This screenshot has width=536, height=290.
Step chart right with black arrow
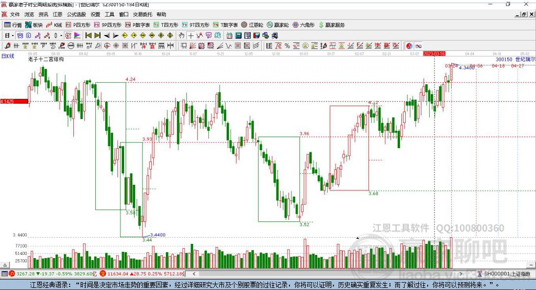pos(116,36)
